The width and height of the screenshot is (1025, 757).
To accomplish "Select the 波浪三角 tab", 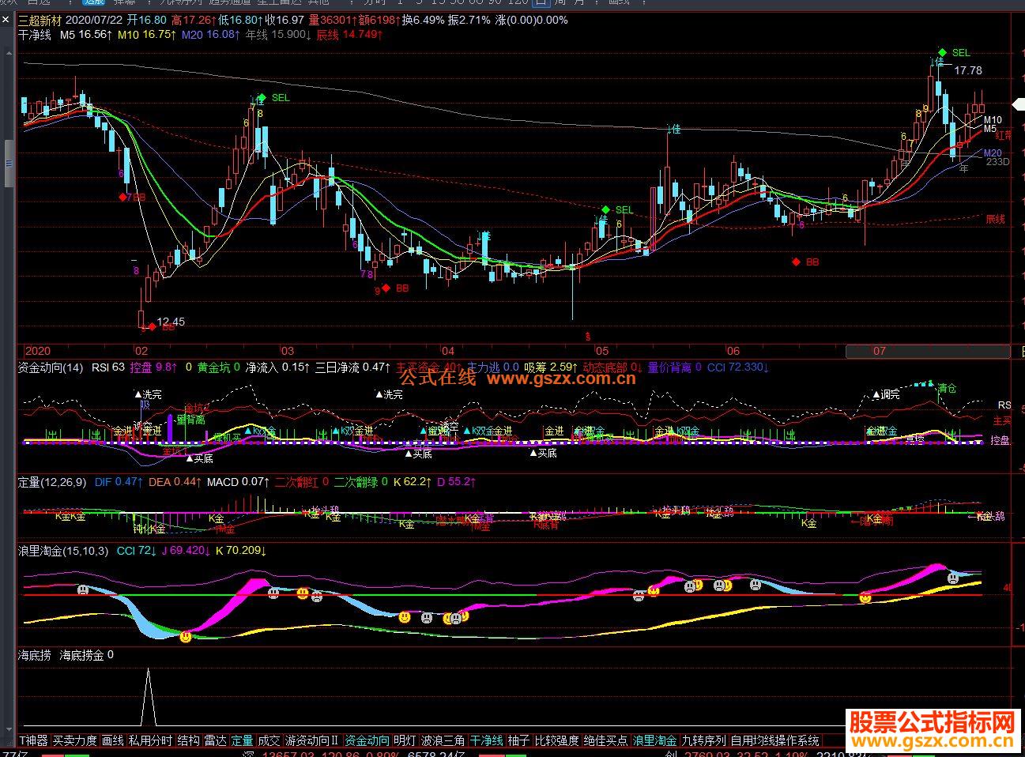I will (443, 740).
